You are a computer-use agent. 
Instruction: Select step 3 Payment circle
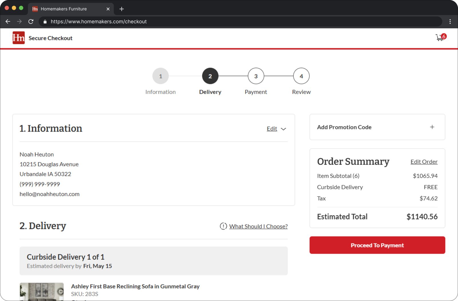(256, 76)
